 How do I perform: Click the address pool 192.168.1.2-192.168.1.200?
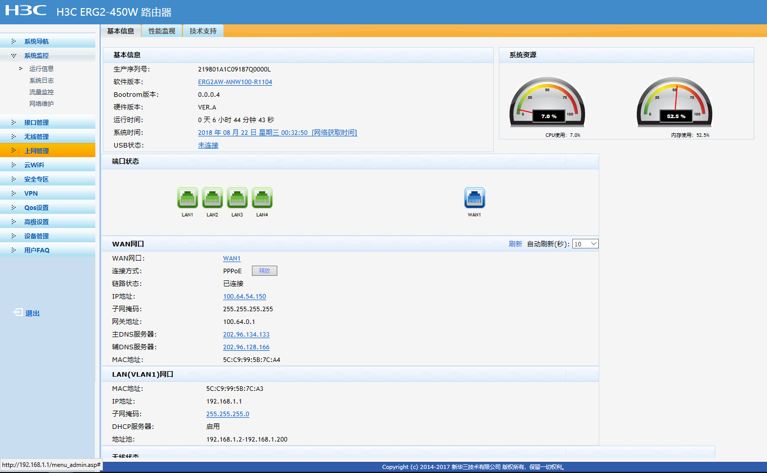click(x=247, y=439)
